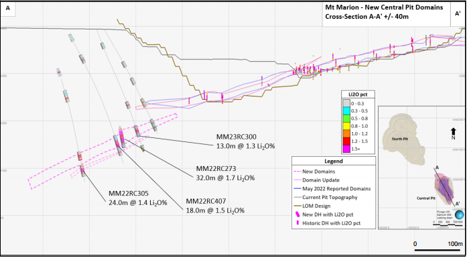Select the 0.3 - 0.5 cyan color swatch
The height and width of the screenshot is (258, 467).
[x=346, y=111]
